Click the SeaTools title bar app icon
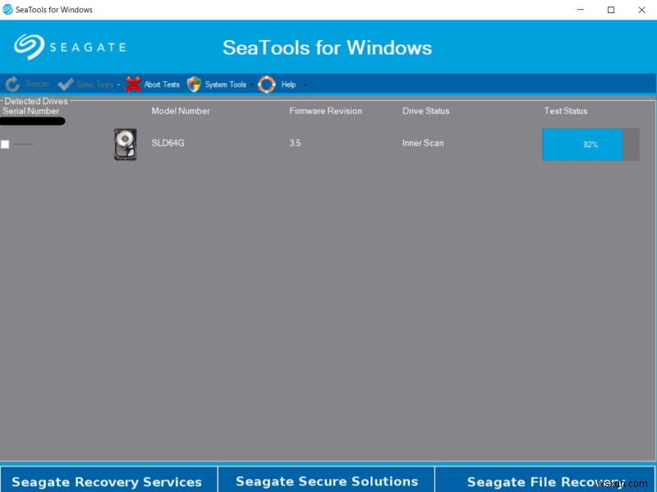 point(7,9)
